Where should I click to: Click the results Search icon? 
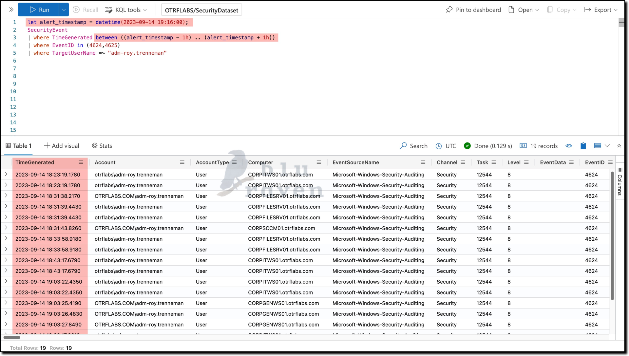403,146
